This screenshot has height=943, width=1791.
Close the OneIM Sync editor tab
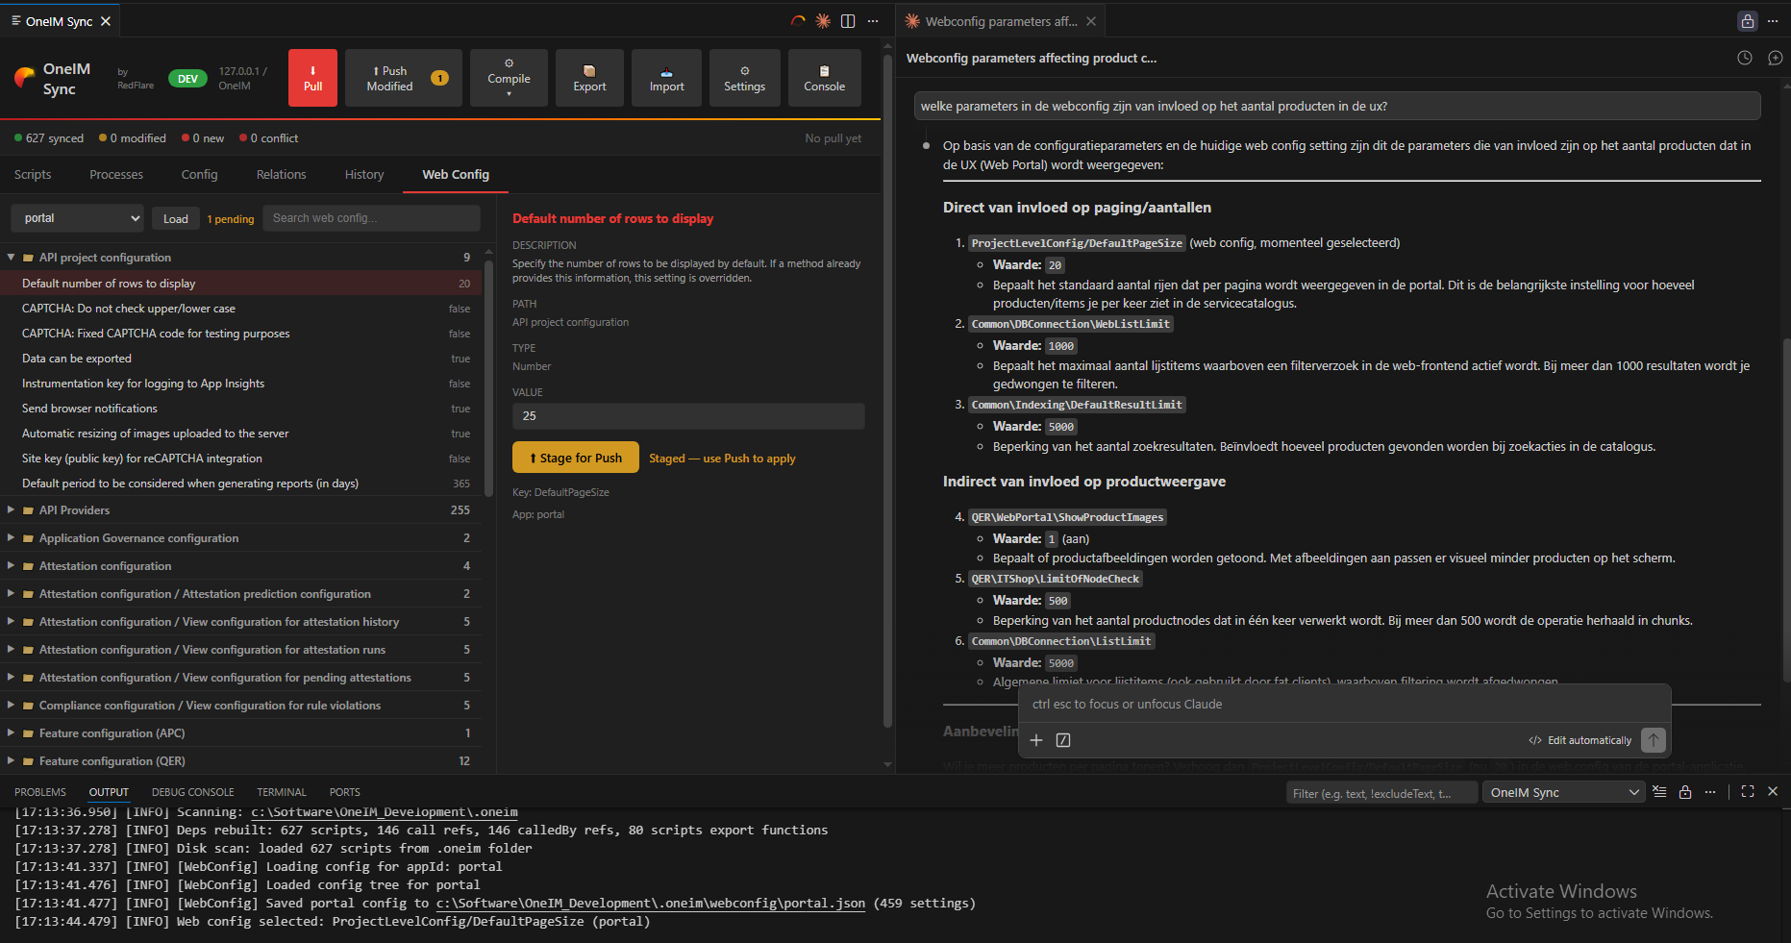pos(106,21)
